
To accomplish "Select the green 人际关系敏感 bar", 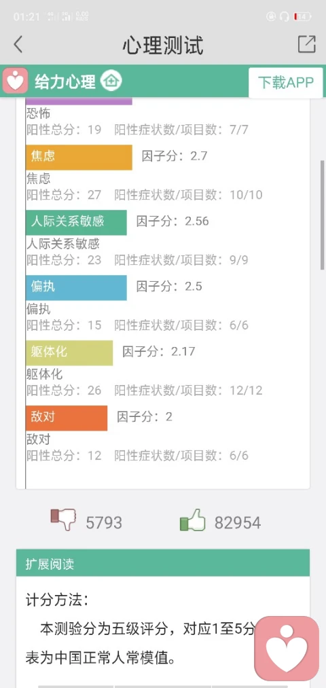I will coord(76,223).
